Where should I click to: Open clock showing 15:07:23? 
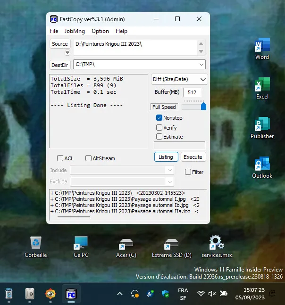pos(250,294)
